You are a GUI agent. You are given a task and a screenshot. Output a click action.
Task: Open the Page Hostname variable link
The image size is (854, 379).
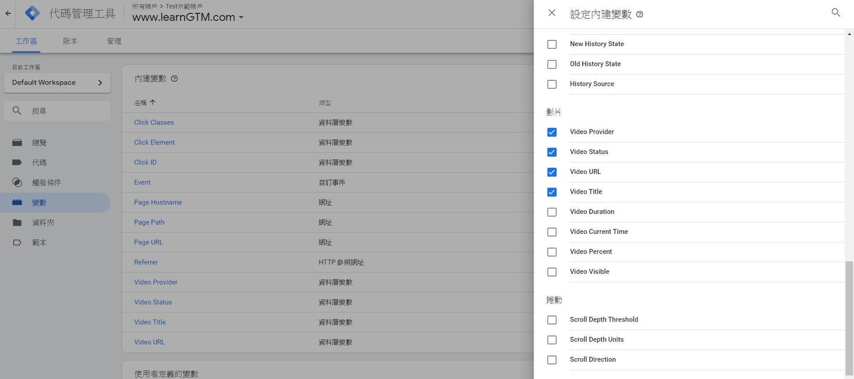(x=158, y=202)
